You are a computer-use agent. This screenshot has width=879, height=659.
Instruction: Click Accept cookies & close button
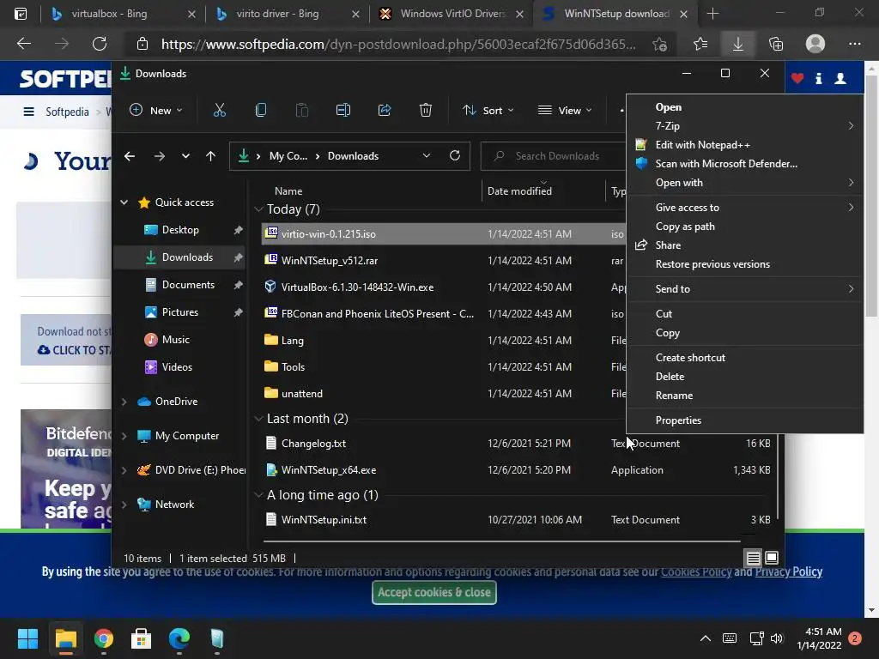point(433,592)
